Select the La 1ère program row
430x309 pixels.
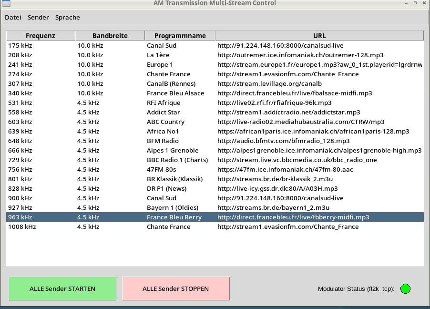pyautogui.click(x=215, y=55)
